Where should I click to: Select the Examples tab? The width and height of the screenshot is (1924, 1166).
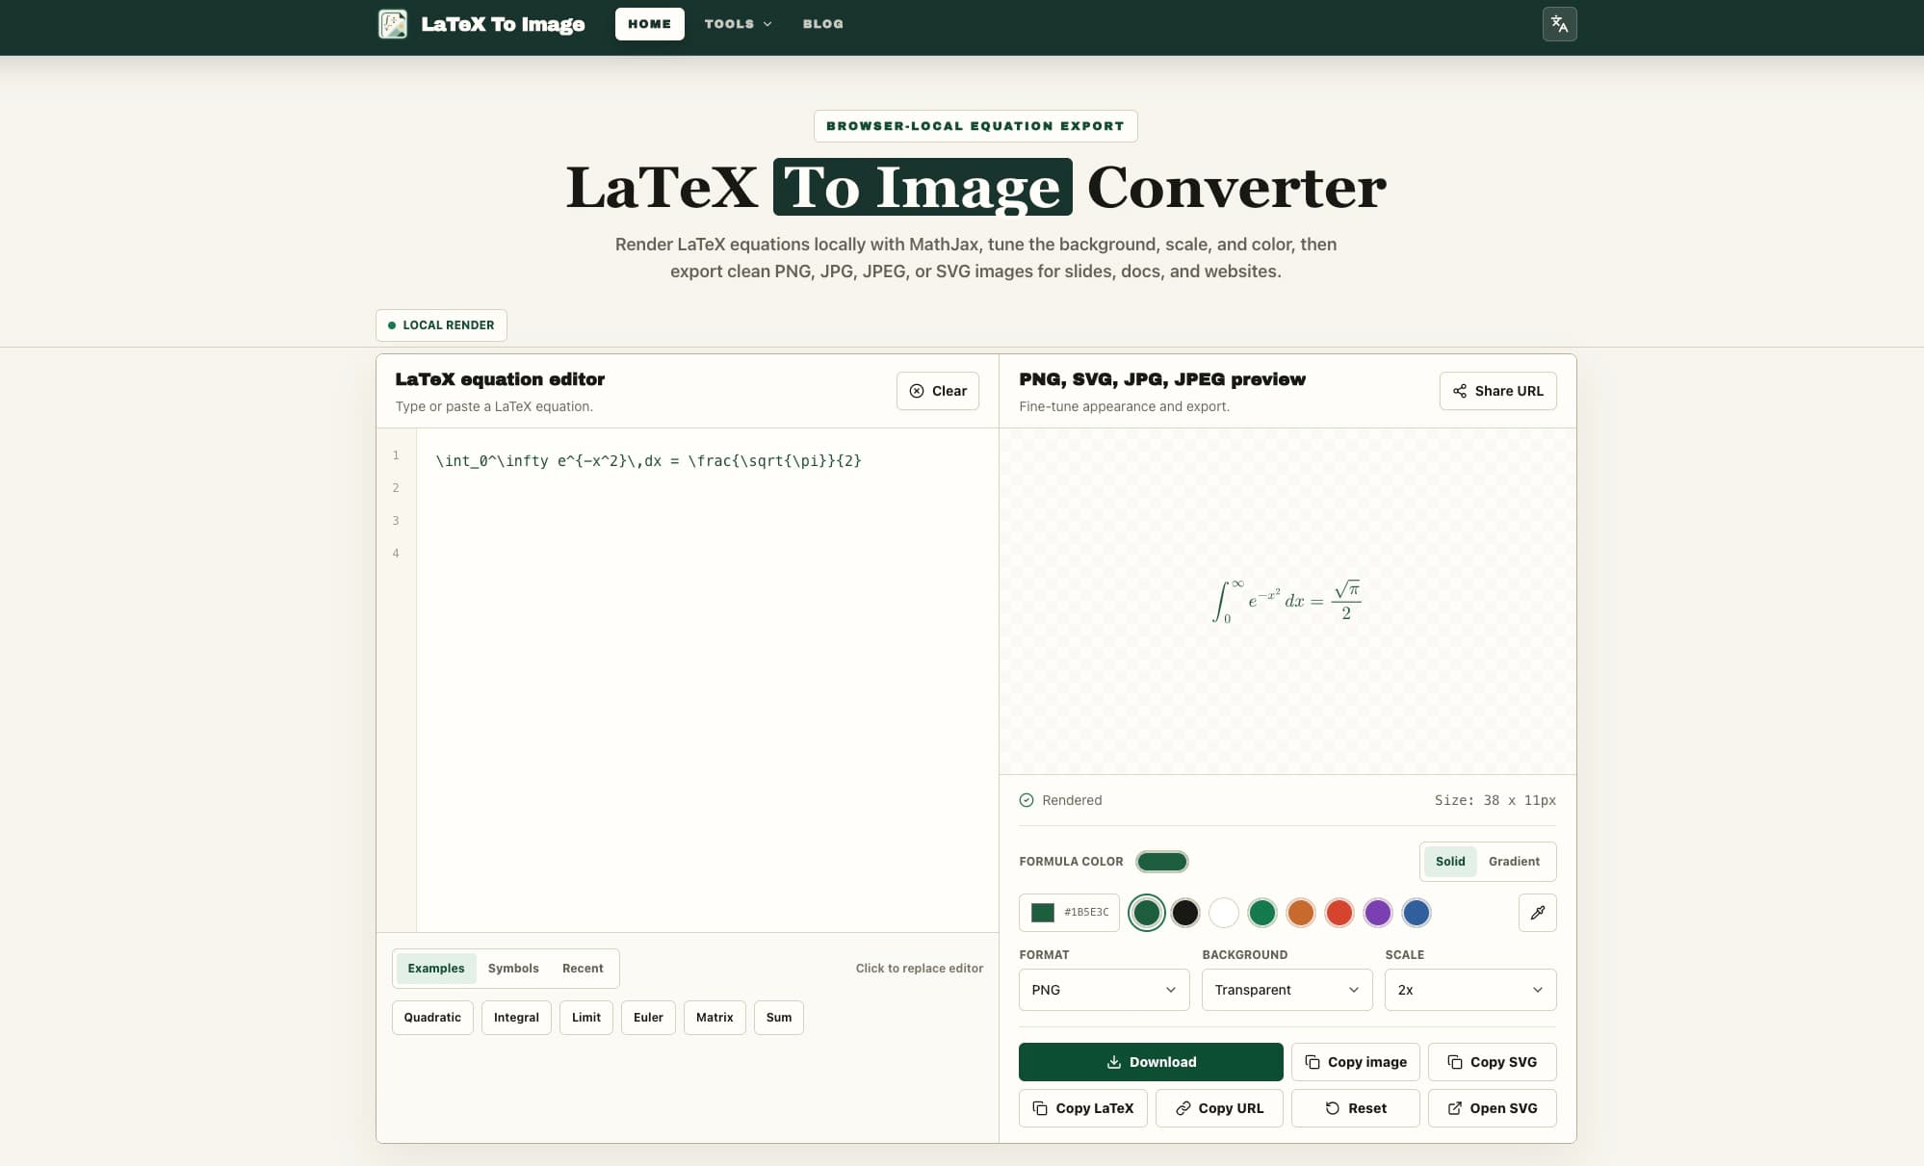435,969
